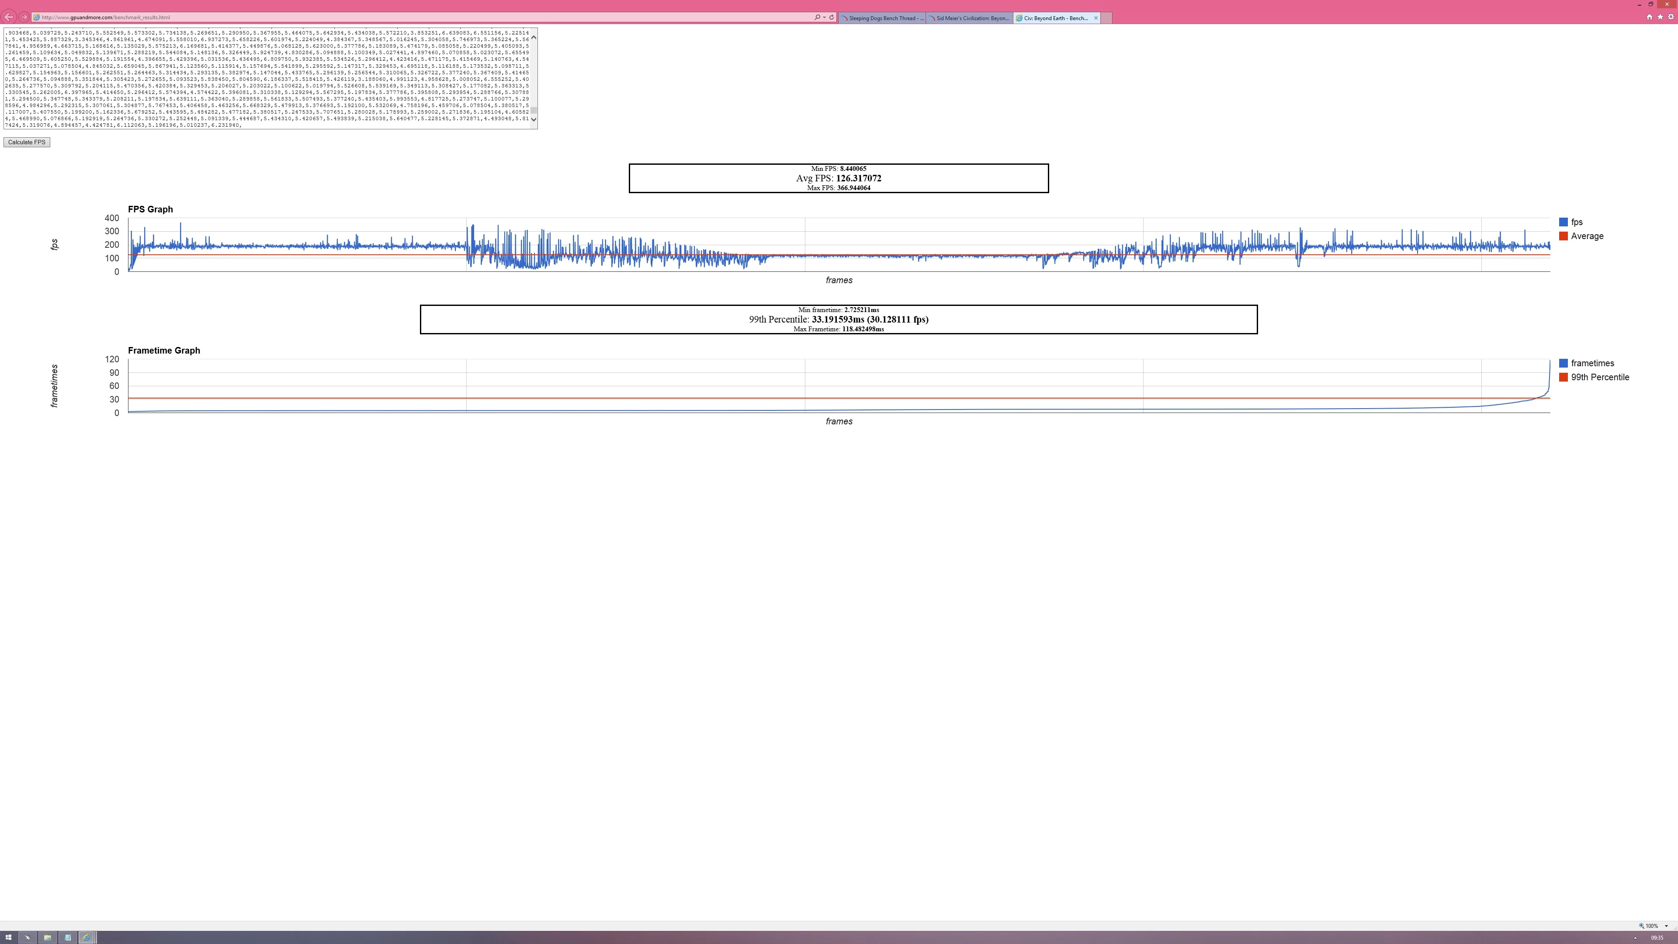
Task: Click the Min FPS 8.440065 text
Action: click(x=839, y=169)
